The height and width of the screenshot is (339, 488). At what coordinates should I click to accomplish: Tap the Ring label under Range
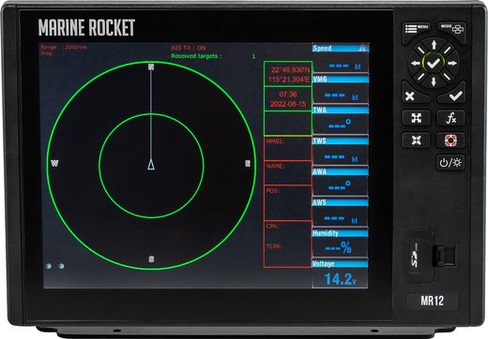coord(47,53)
